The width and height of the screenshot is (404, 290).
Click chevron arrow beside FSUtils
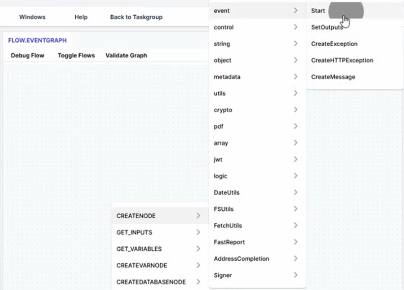pos(295,208)
